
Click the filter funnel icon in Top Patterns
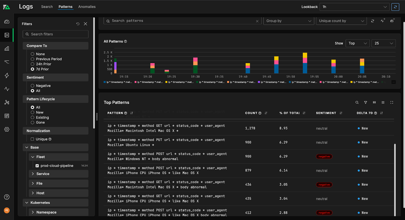pyautogui.click(x=366, y=102)
